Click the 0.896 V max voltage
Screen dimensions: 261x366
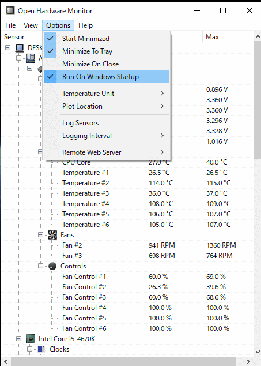(217, 89)
